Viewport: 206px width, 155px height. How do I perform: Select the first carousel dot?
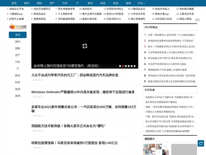click(120, 66)
